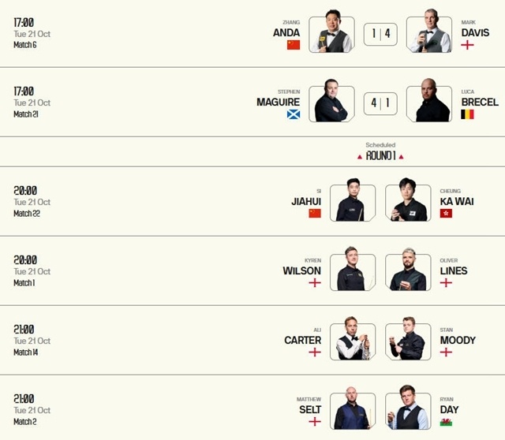The height and width of the screenshot is (440, 505).
Task: Open Kyren Wilson player profile name
Action: [x=301, y=270]
